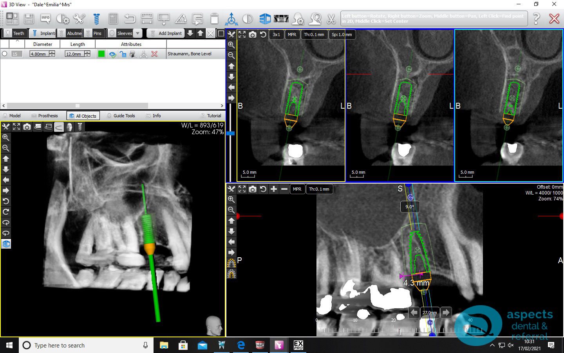
Task: Click the Info button below implant list
Action: pyautogui.click(x=154, y=116)
